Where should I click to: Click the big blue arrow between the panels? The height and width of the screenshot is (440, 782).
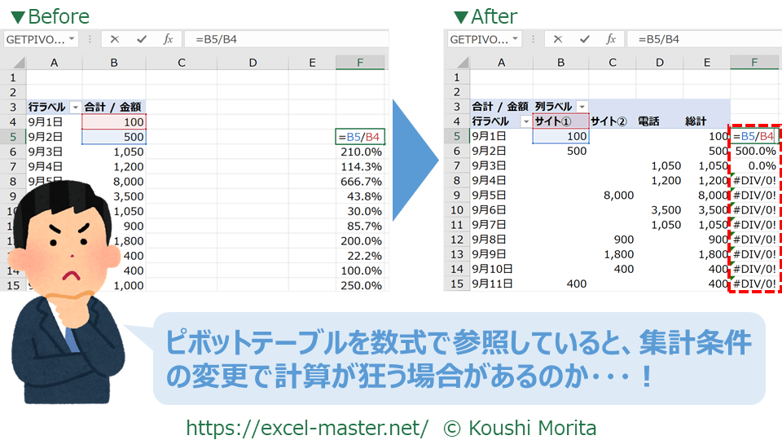(416, 161)
